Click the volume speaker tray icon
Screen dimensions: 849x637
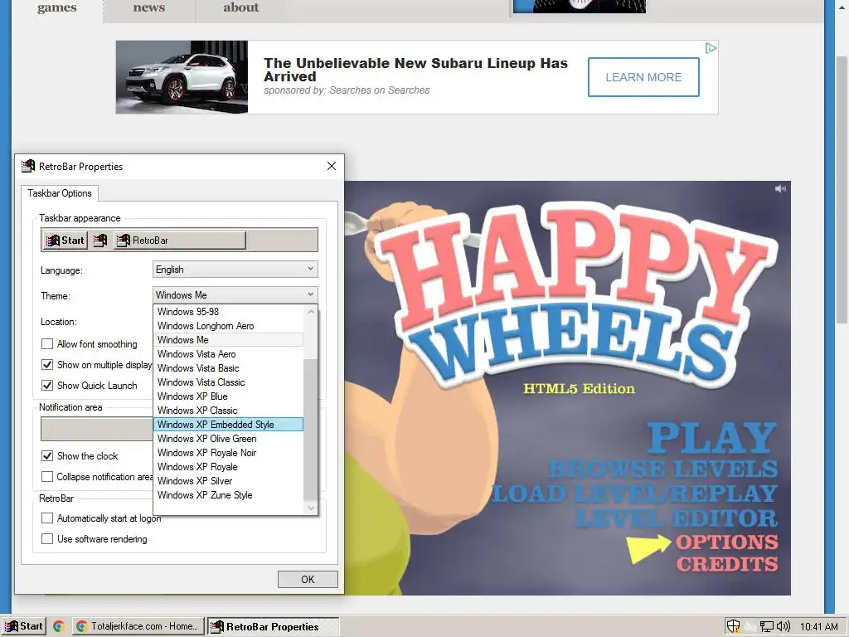coord(783,626)
